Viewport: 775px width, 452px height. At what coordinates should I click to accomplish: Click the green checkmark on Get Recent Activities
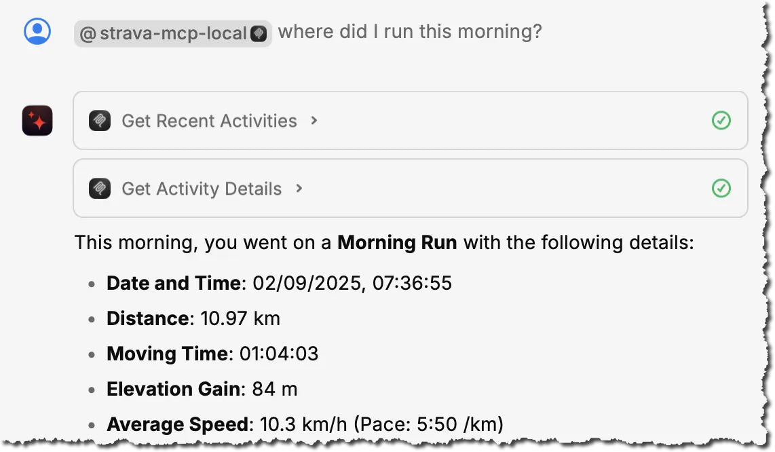tap(721, 121)
